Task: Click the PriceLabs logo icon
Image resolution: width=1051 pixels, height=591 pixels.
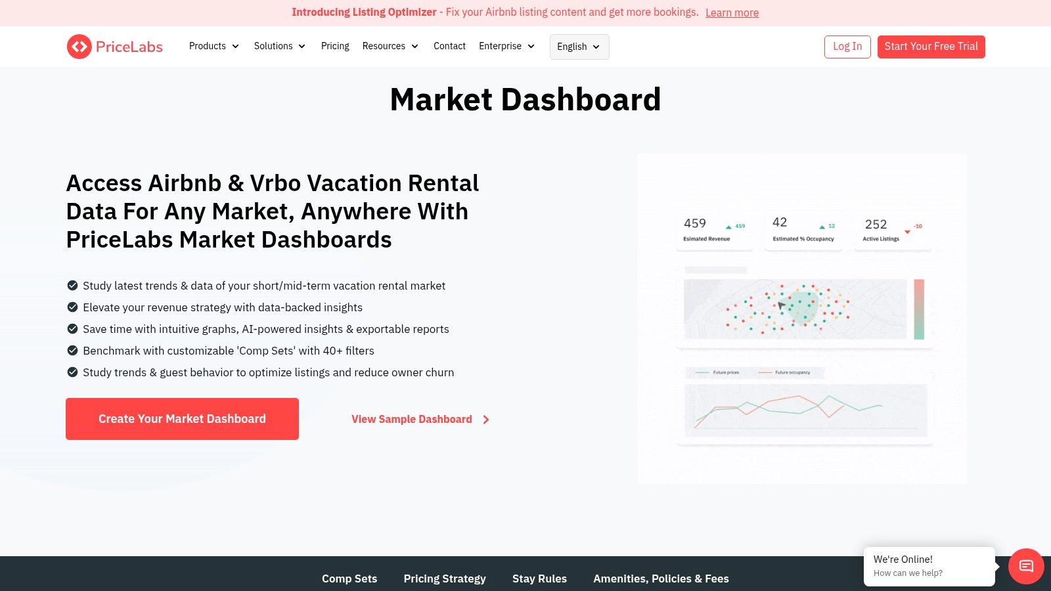Action: pyautogui.click(x=79, y=47)
